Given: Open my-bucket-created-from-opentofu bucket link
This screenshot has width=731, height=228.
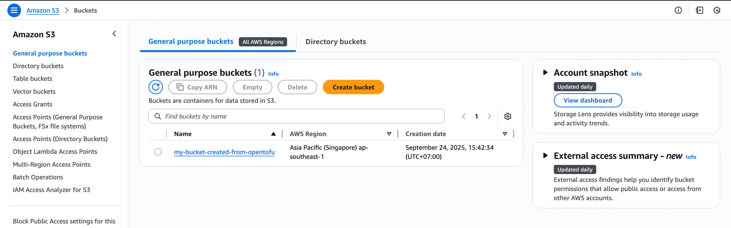Looking at the screenshot, I should 224,152.
